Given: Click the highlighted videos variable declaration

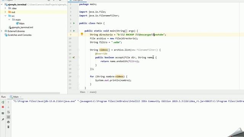Looking at the screenshot, I should [x=103, y=50].
